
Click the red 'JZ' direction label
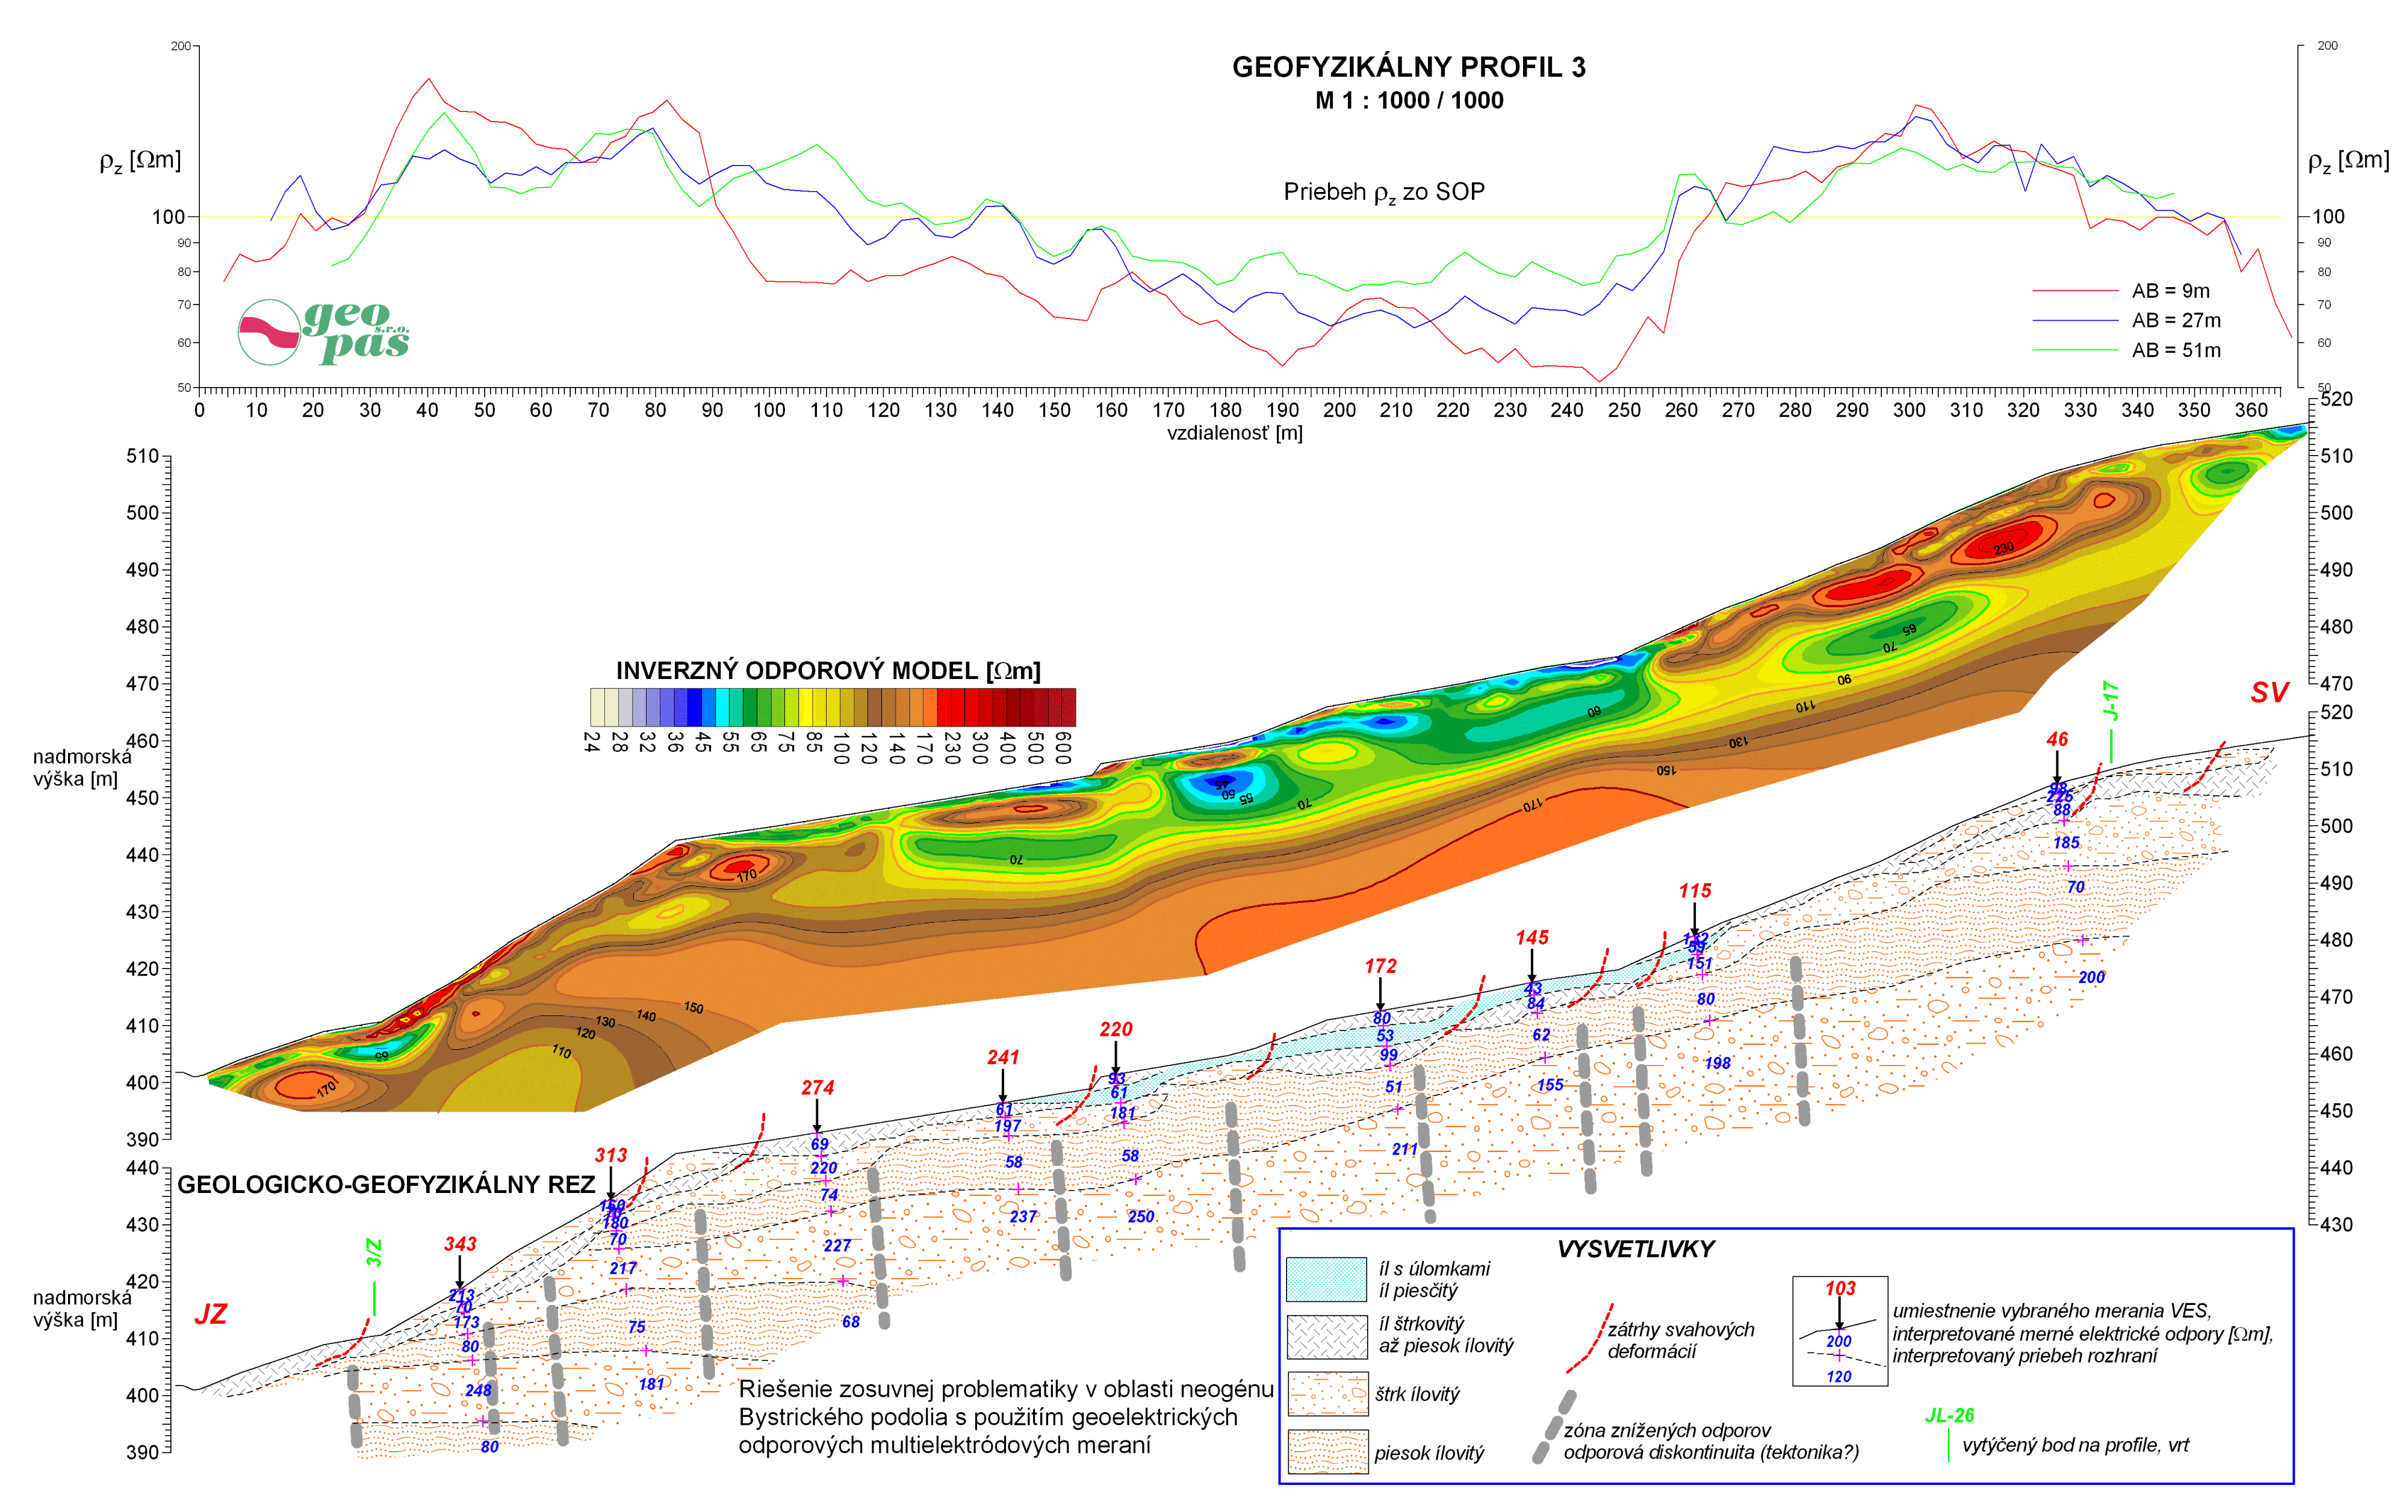[210, 1314]
